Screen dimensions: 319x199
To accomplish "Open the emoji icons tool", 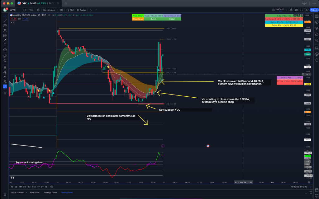I will click(5, 50).
